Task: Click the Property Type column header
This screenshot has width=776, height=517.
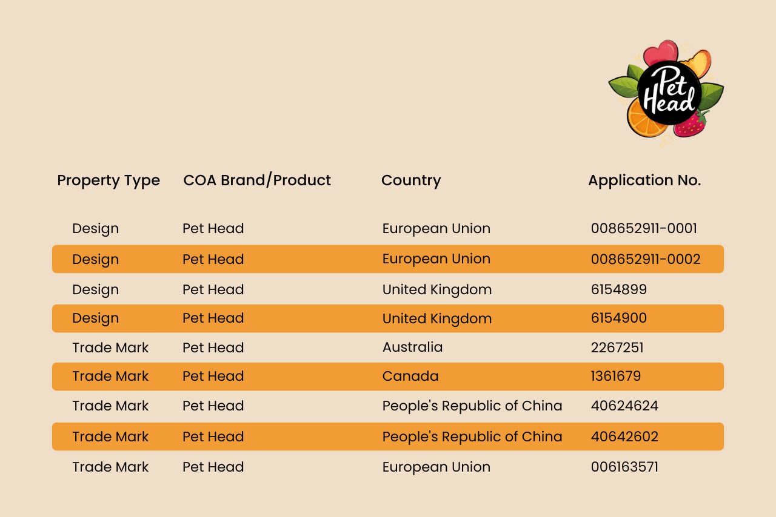Action: (109, 180)
